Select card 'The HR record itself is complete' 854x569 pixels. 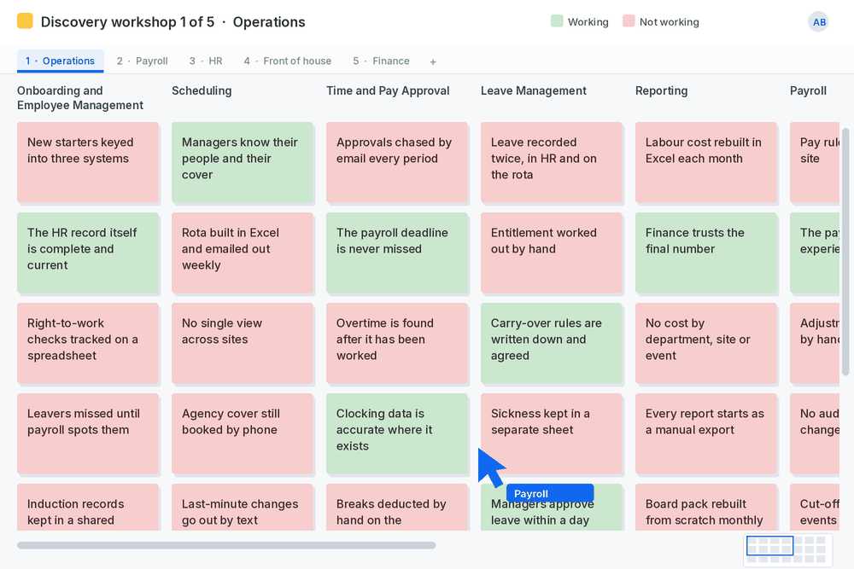click(x=88, y=253)
